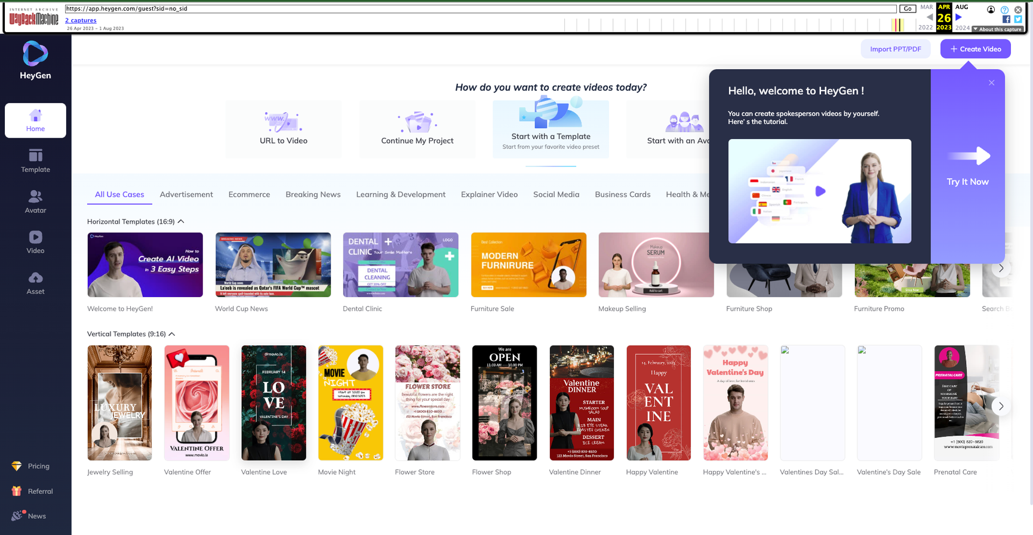The width and height of the screenshot is (1033, 535).
Task: Open World Cup News template thumbnail
Action: pos(273,265)
